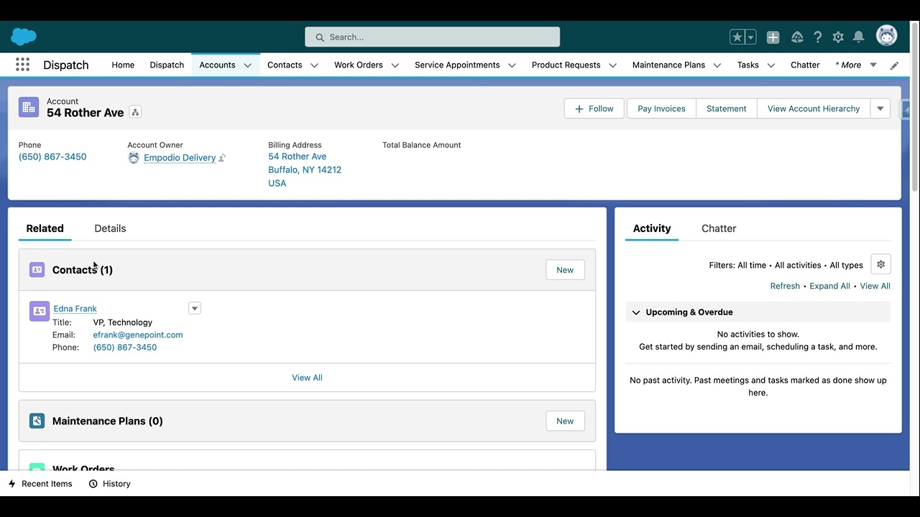Click New in Maintenance Plans list

[x=565, y=421]
